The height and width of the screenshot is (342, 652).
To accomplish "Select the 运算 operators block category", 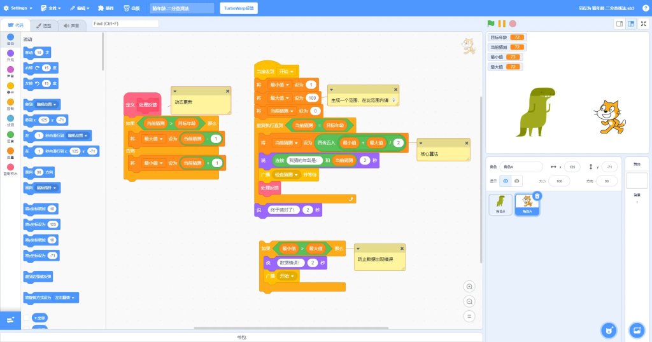I will click(x=10, y=137).
